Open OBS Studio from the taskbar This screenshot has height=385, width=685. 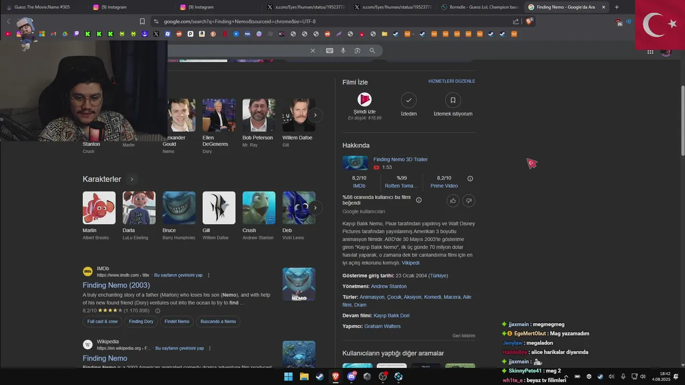pos(383,376)
